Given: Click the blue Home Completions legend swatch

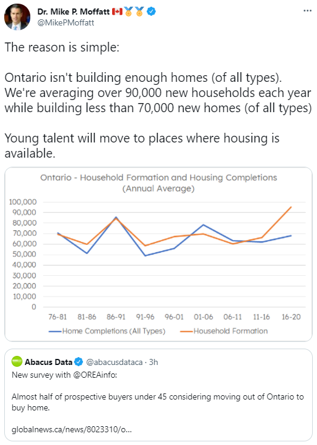Looking at the screenshot, I should (x=55, y=331).
